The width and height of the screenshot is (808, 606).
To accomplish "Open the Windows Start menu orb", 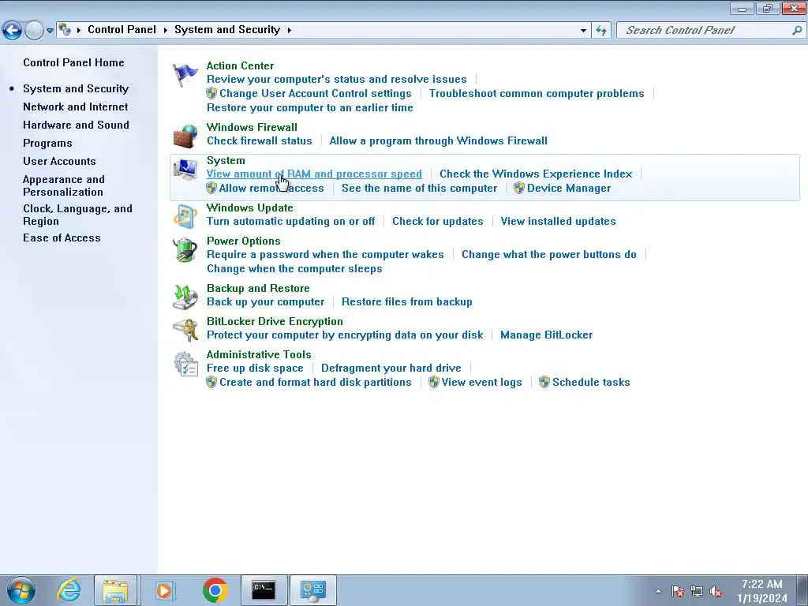I will click(x=21, y=590).
